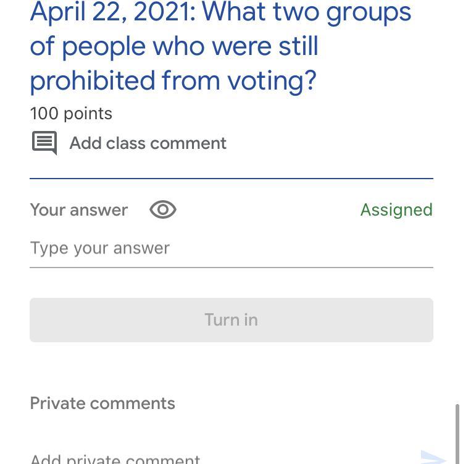The width and height of the screenshot is (463, 464).
Task: Select the Assigned status label
Action: point(396,210)
